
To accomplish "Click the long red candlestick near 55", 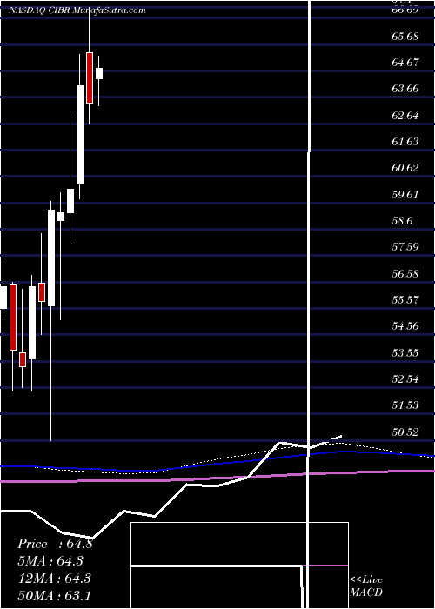I will pos(13,318).
